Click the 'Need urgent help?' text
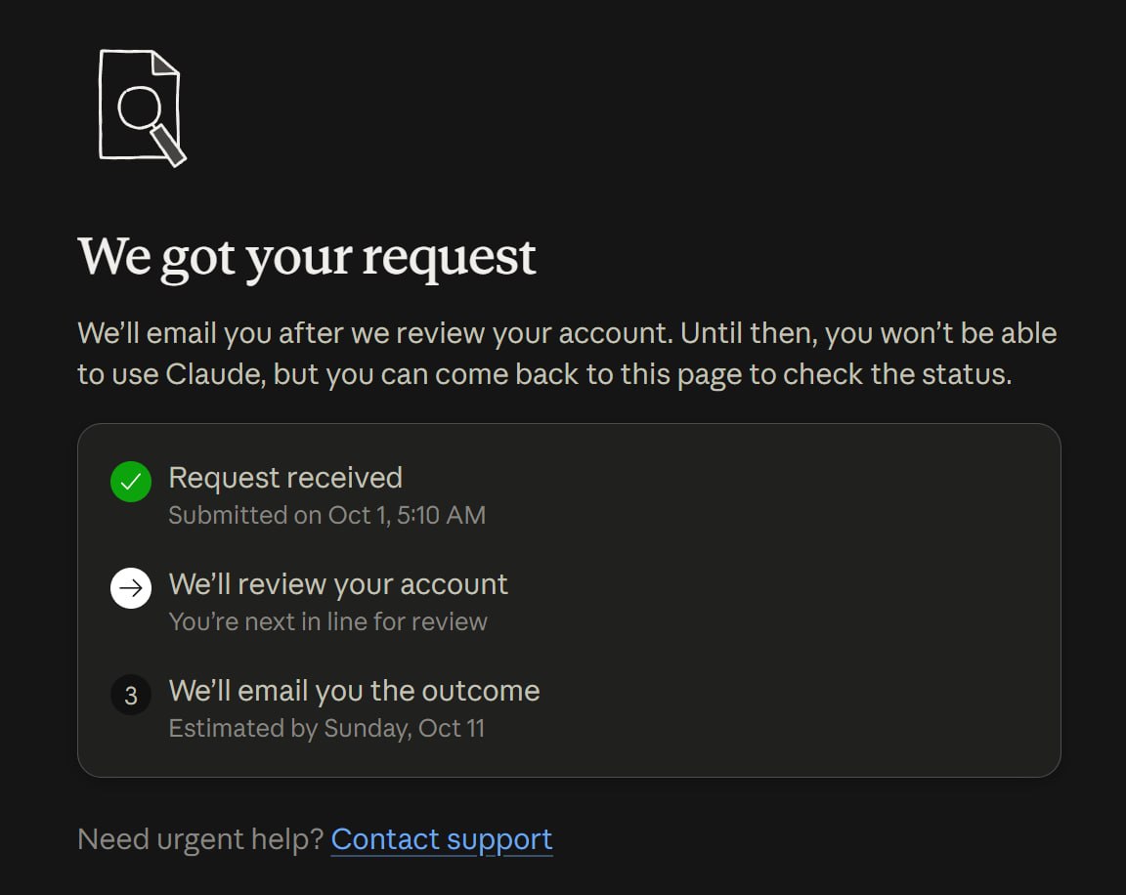Image resolution: width=1126 pixels, height=895 pixels. (x=200, y=839)
